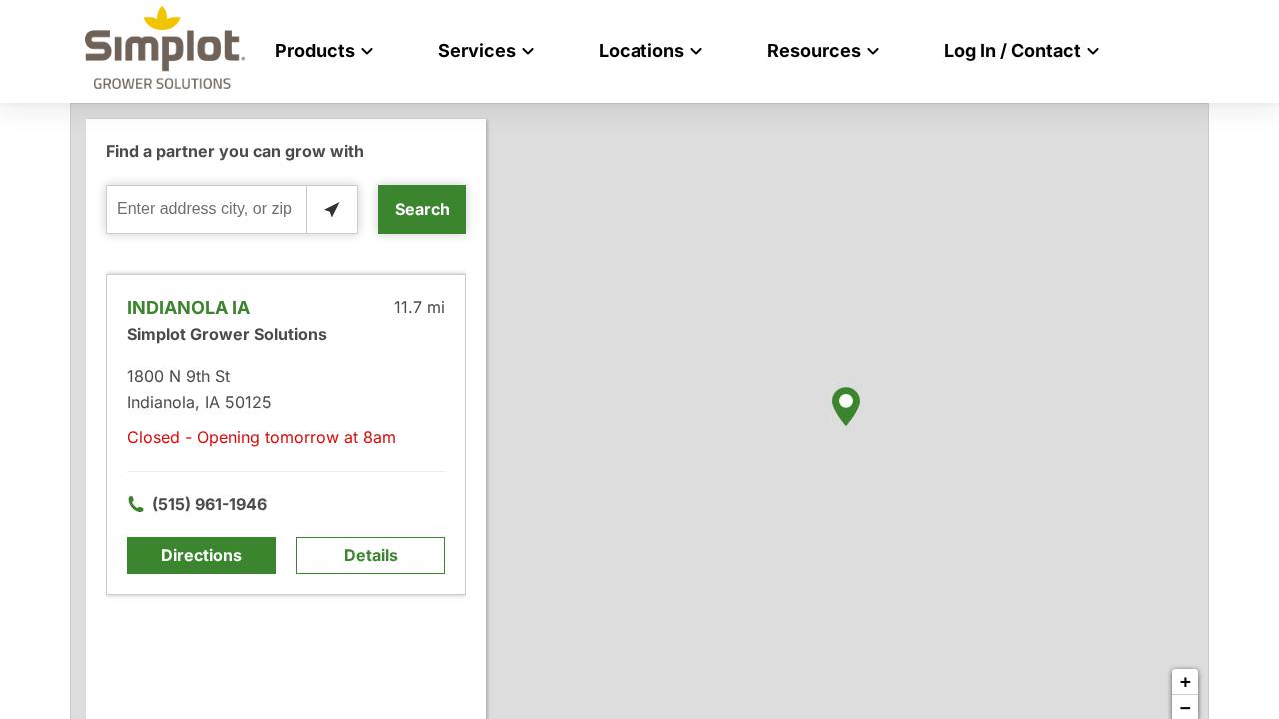Select the green map marker pin

click(x=846, y=406)
